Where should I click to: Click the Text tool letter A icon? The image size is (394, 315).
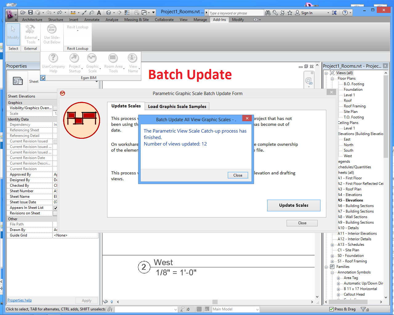(x=99, y=13)
